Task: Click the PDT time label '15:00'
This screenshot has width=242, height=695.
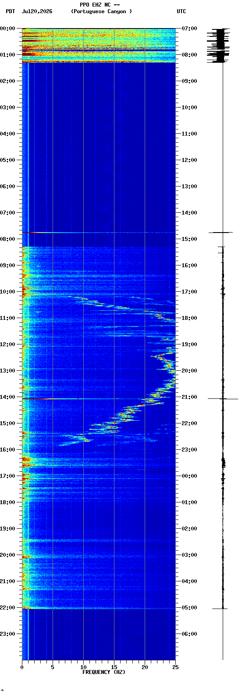Action: [7, 423]
